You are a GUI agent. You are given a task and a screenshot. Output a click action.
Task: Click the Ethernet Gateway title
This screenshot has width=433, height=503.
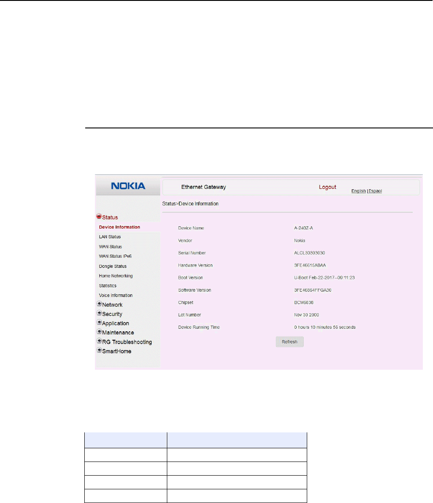coord(203,187)
